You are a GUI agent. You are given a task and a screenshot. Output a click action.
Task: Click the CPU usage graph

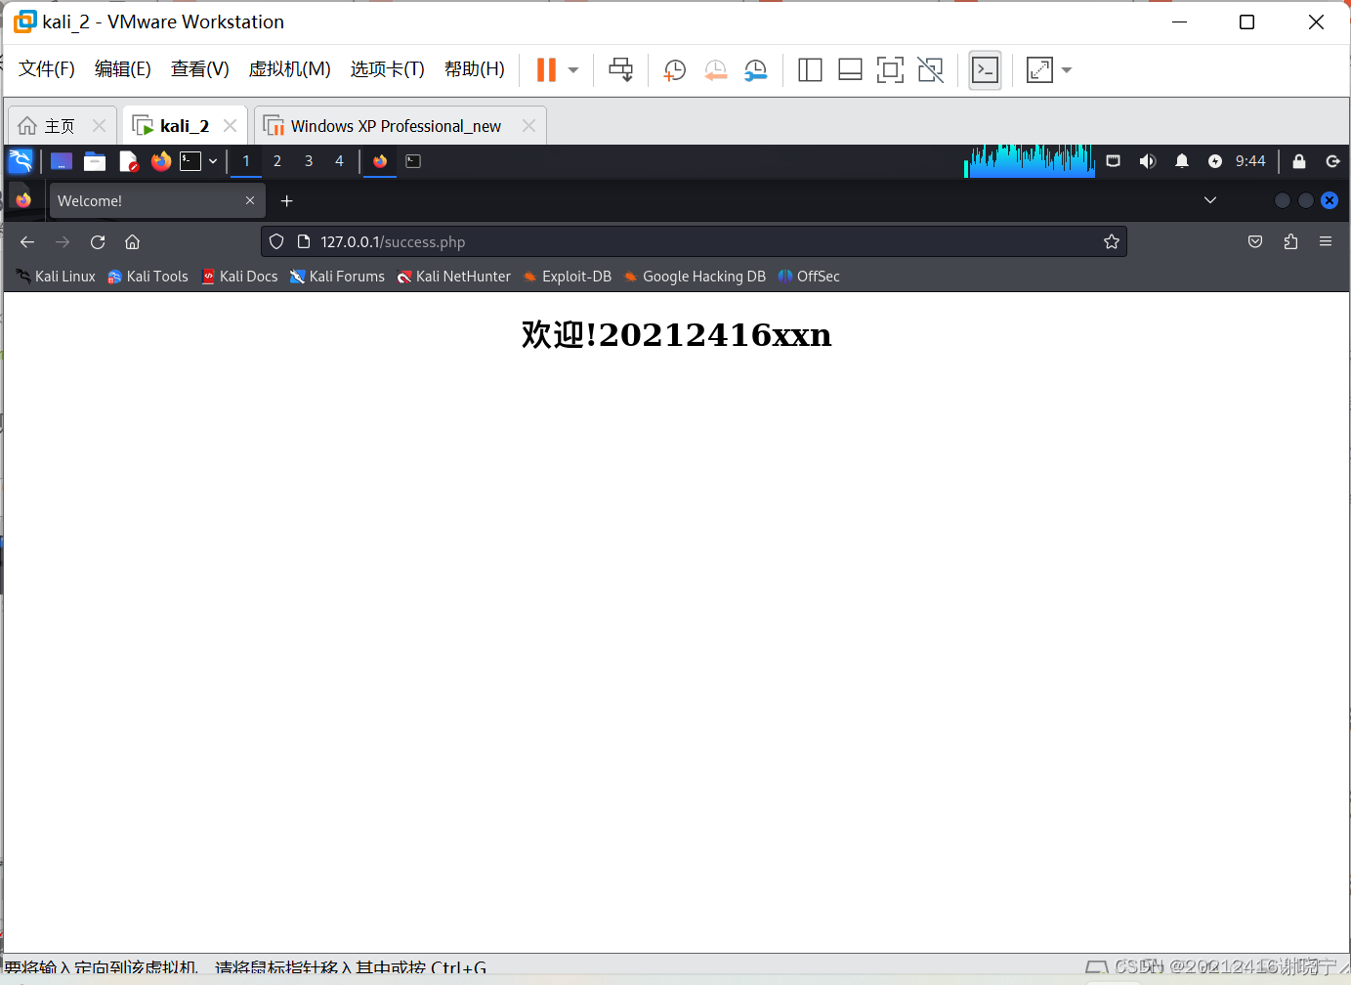pyautogui.click(x=1030, y=161)
